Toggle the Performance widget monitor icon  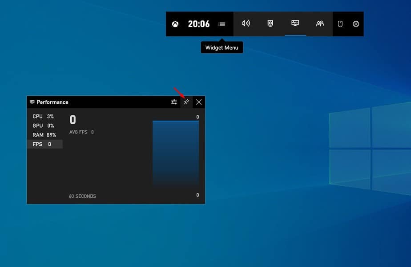point(295,23)
